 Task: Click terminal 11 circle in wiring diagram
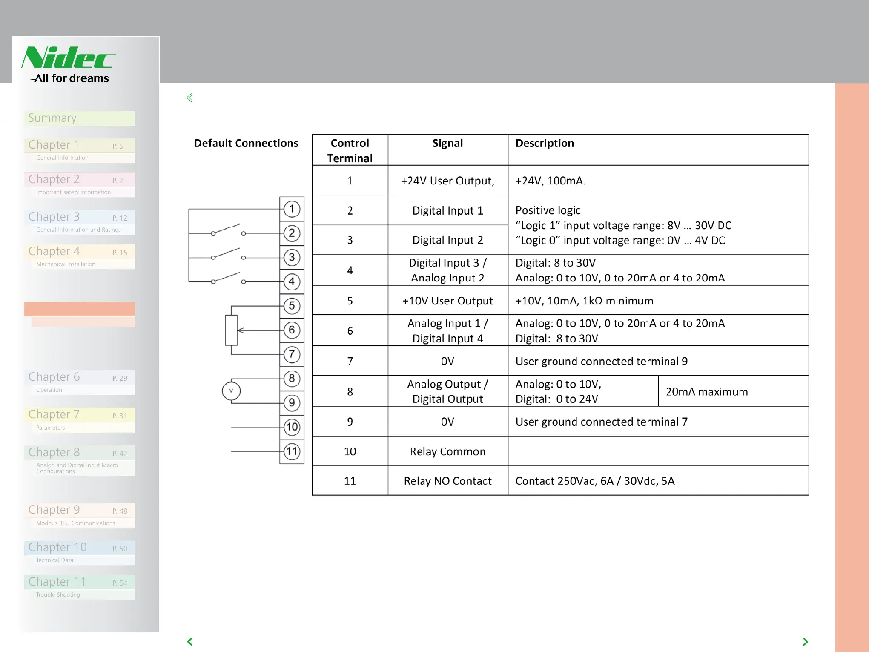[x=292, y=451]
